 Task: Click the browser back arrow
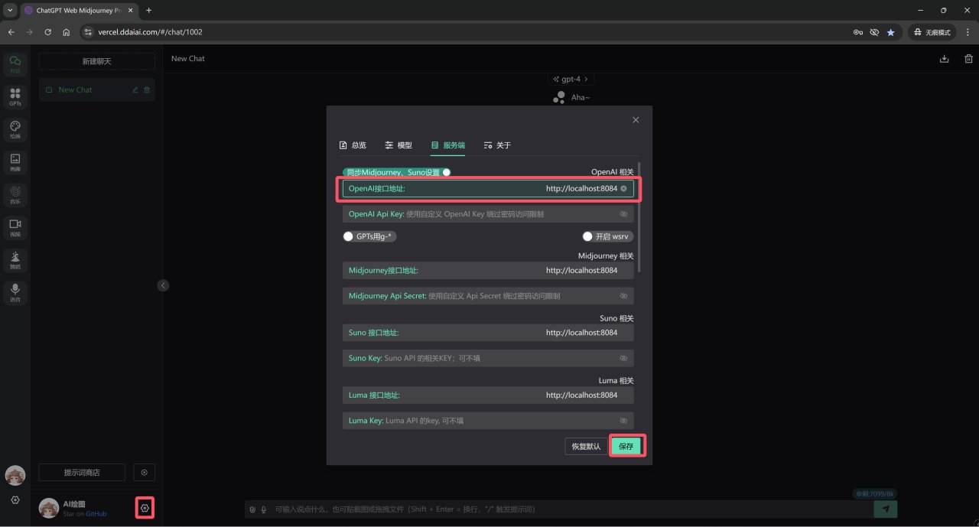[x=11, y=32]
